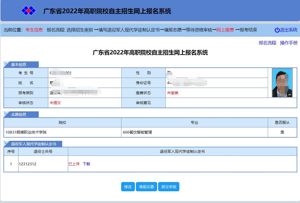Open the candidate photo thumbnail
Viewport: 300px width, 203px height.
click(x=282, y=83)
